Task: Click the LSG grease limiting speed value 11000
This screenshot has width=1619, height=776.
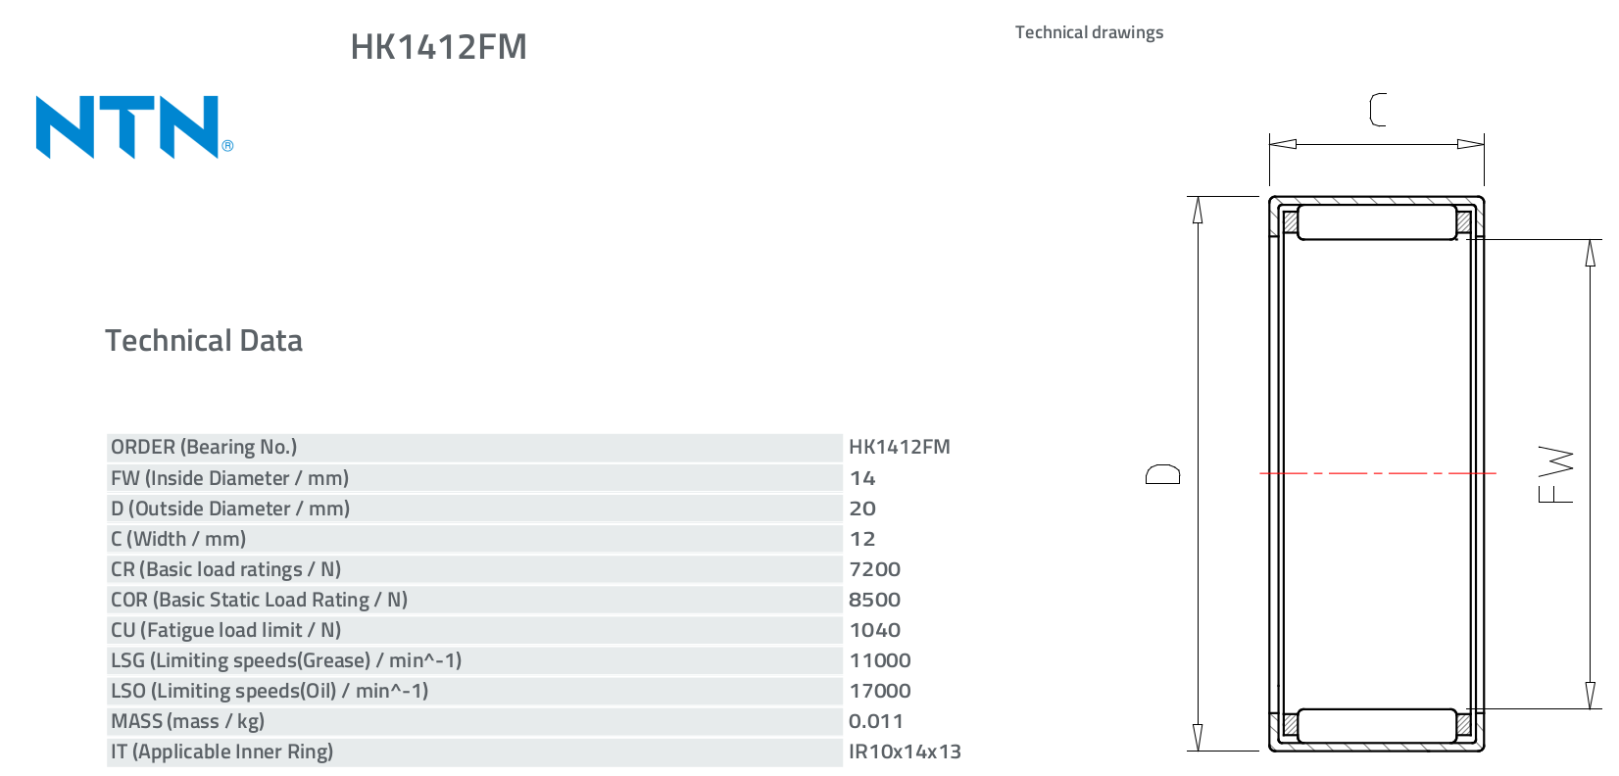Action: 879,660
